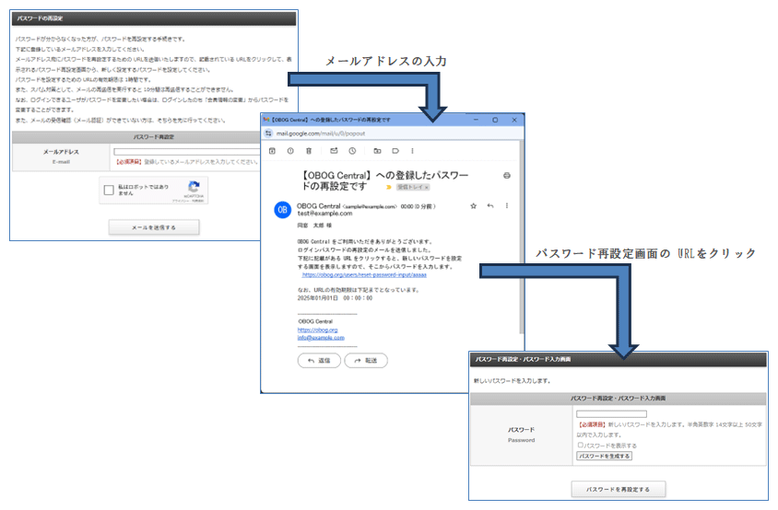The height and width of the screenshot is (510, 778).
Task: Star the OBOG Central message
Action: pos(474,205)
